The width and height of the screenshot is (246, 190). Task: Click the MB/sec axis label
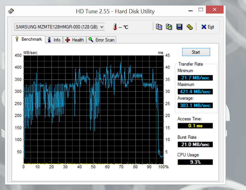30,53
